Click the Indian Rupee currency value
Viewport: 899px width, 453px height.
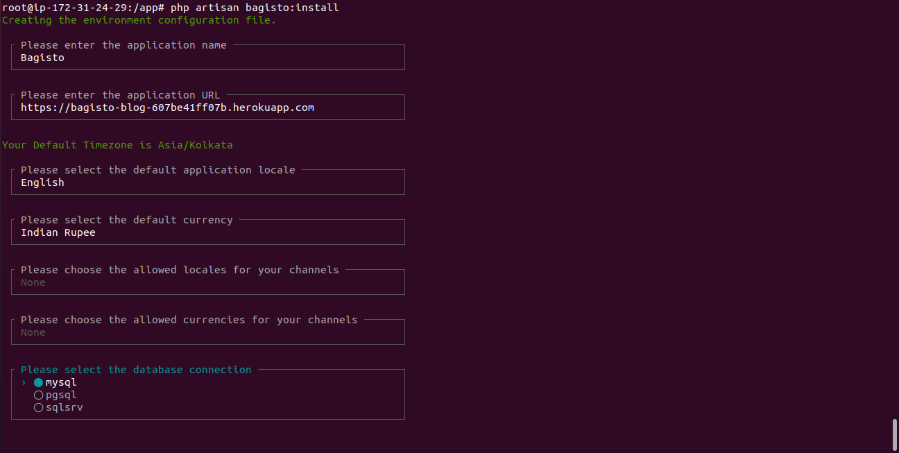58,232
